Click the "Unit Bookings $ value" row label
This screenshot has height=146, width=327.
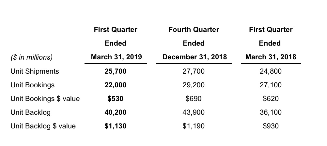click(x=45, y=99)
